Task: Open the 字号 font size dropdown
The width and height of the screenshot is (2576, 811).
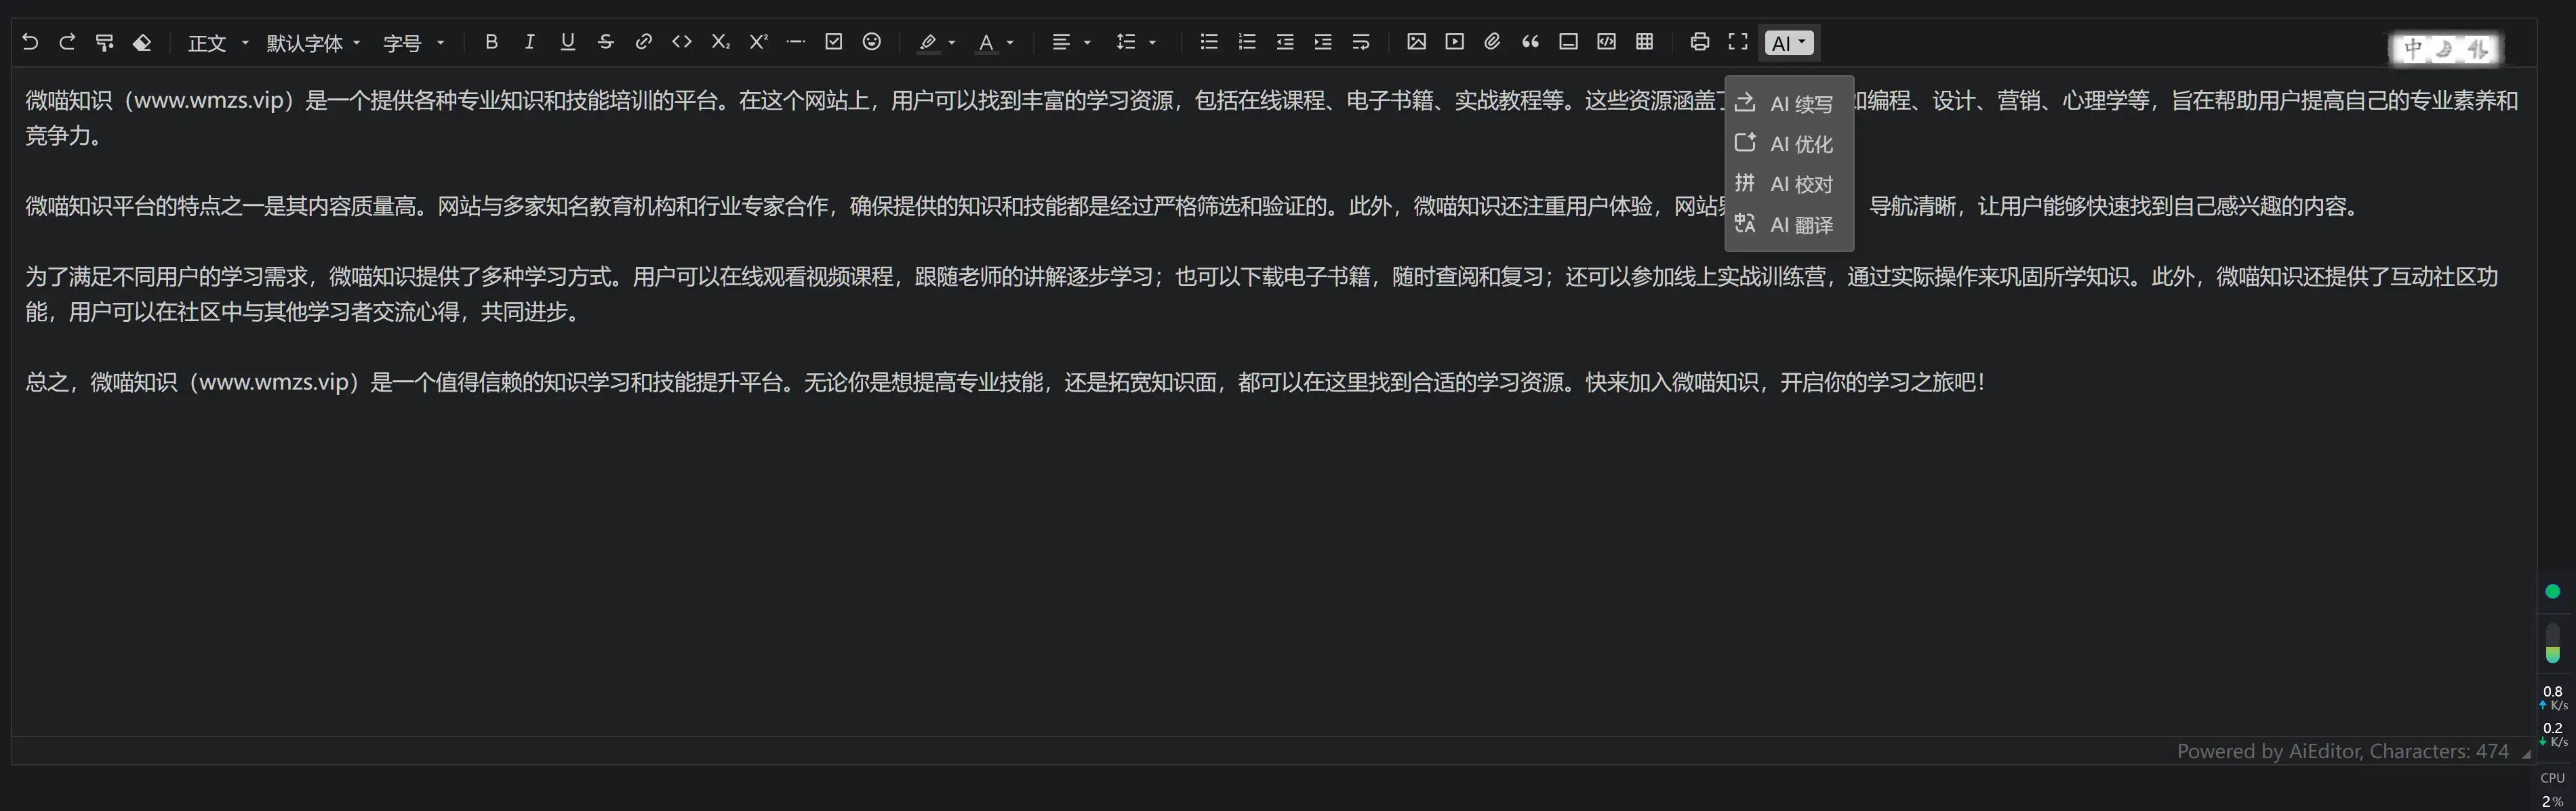Action: [411, 43]
